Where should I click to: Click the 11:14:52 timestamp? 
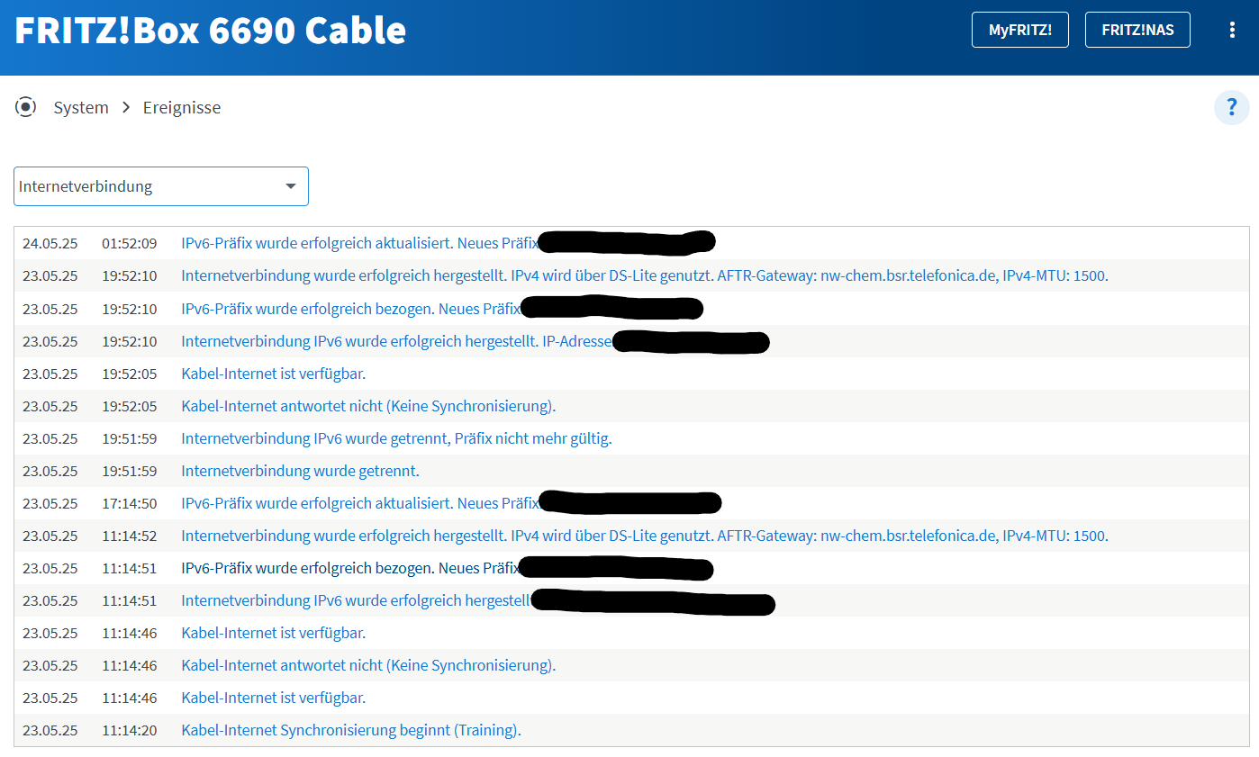129,536
